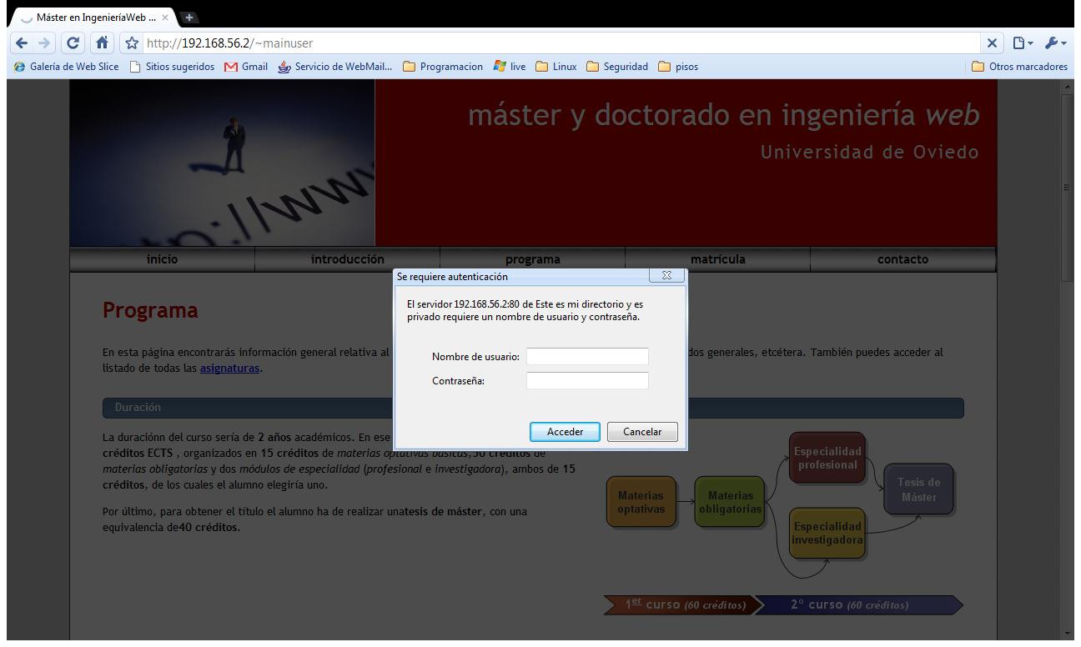This screenshot has height=647, width=1081.
Task: Click the Especialidad profesional diagram box
Action: point(827,458)
